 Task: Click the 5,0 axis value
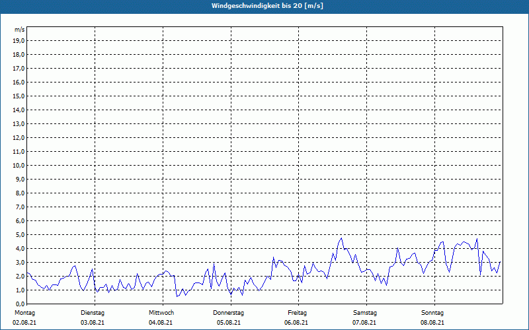click(20, 235)
